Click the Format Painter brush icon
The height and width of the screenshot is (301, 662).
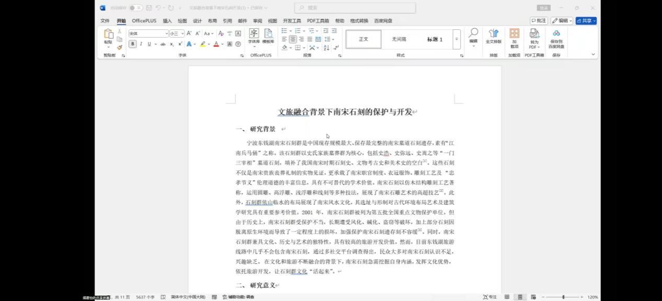pyautogui.click(x=120, y=48)
